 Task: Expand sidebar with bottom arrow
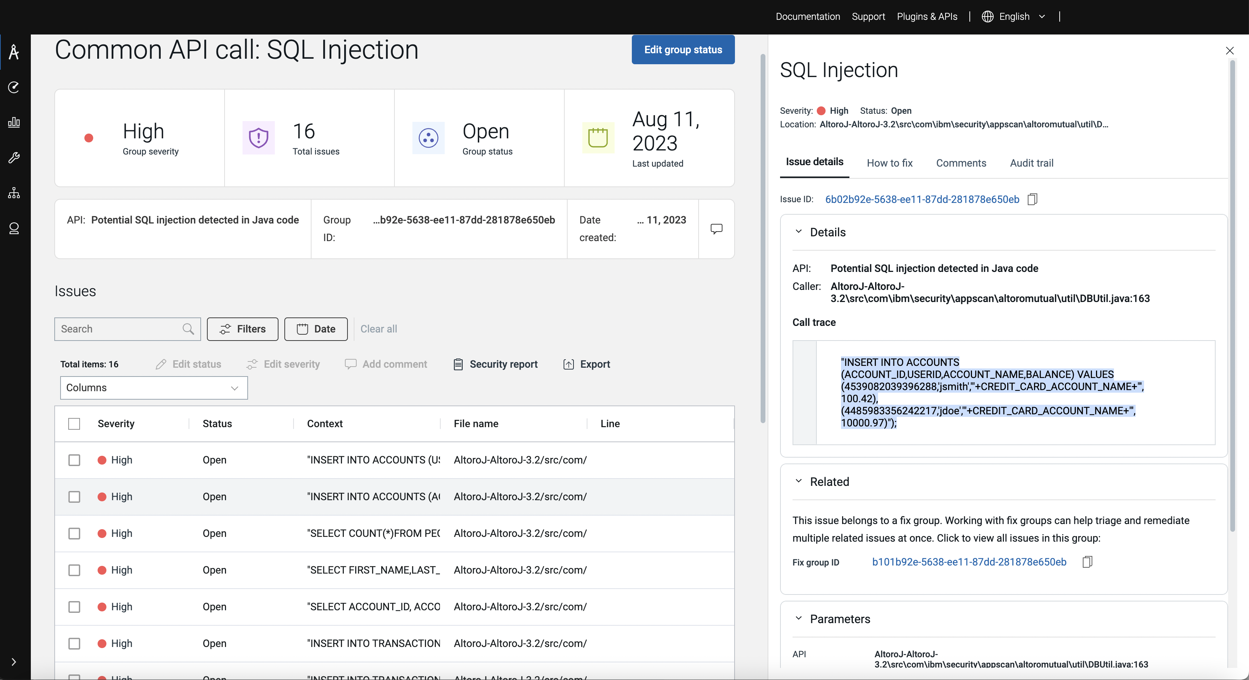click(14, 662)
